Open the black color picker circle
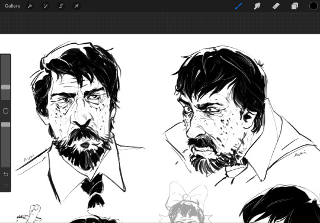Screen dimensions: 320x223 [x=313, y=6]
